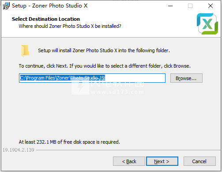Click the 'Where should Zoner Photo Studio X be installed?' text
Viewport: 222px width, 172px height.
coord(70,26)
